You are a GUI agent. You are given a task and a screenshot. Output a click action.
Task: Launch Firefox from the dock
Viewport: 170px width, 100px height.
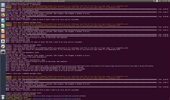3,15
